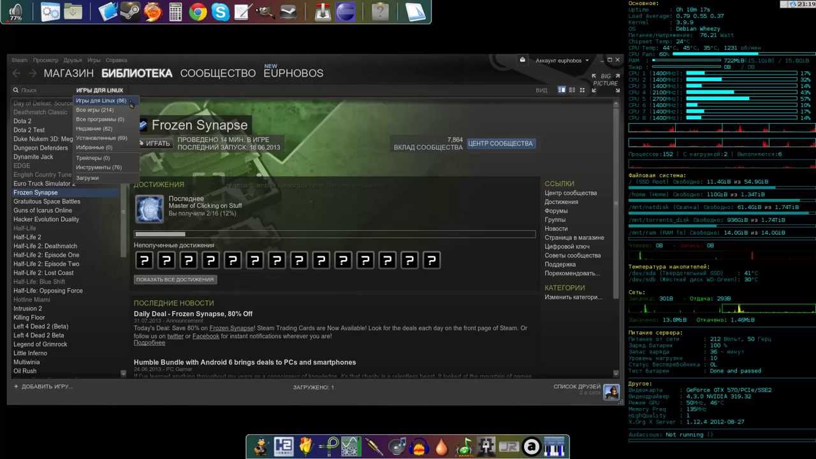Open the Форумы link in sidebar

(556, 211)
